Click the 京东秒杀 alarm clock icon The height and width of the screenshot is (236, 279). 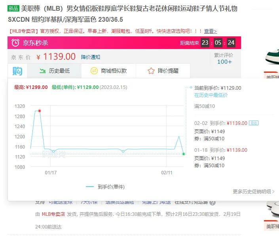(15, 43)
